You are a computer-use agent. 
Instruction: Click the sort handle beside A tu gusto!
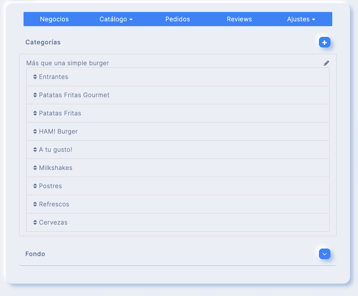pos(35,150)
